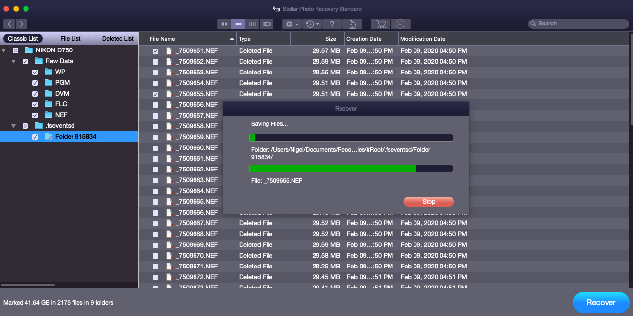Toggle the .fseventsd folder checkbox
The image size is (633, 316).
click(25, 126)
